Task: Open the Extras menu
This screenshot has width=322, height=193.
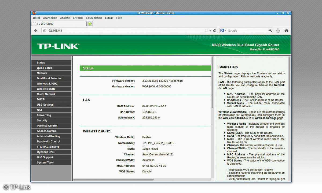Action: [x=109, y=18]
